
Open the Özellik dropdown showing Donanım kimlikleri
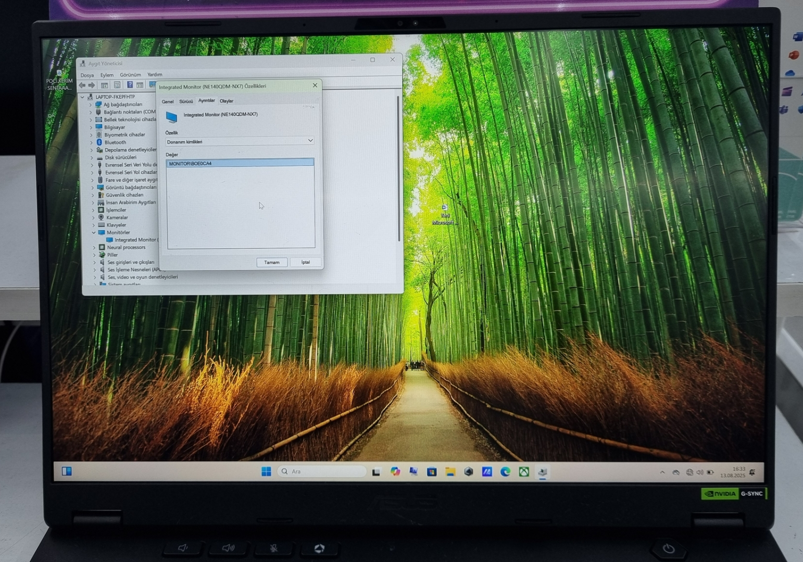(x=240, y=141)
